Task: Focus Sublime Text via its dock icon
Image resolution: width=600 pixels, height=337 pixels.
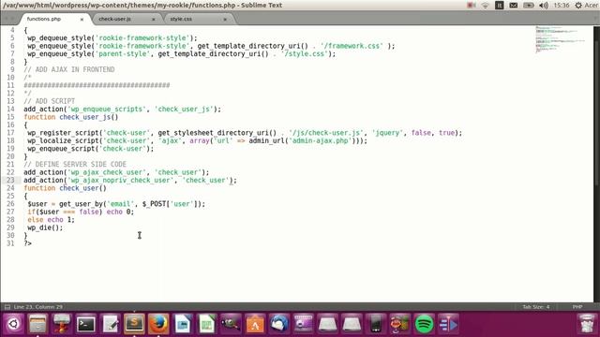Action: coord(134,324)
